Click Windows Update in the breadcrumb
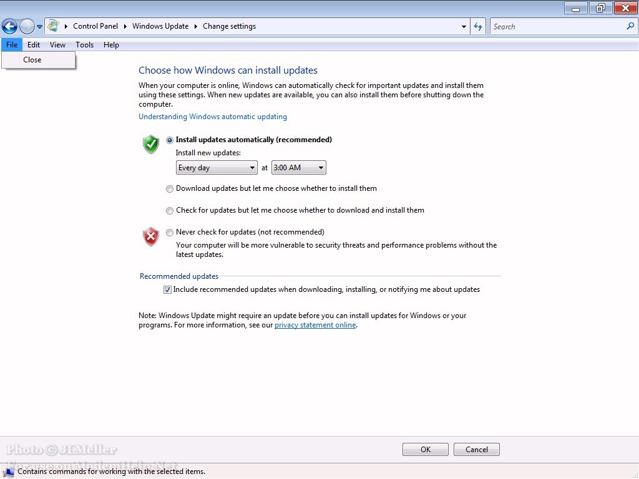Screen dimensions: 639x479 coord(160,26)
